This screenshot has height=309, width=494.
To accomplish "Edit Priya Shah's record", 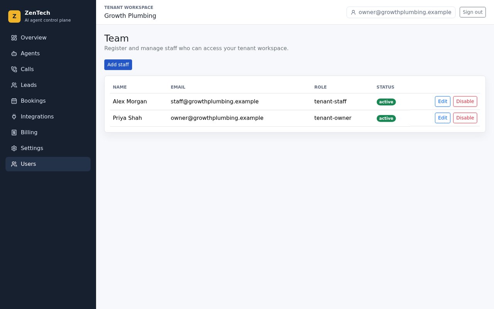I will coord(443,118).
